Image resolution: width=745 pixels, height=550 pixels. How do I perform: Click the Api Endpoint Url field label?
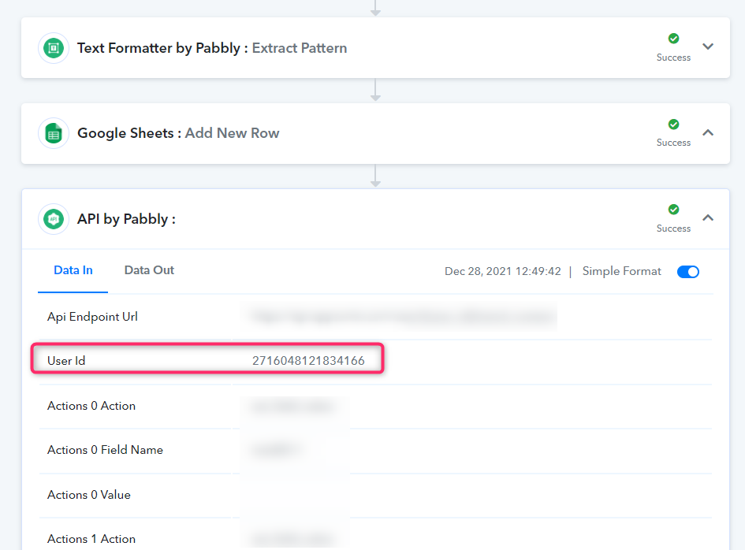[x=93, y=317]
